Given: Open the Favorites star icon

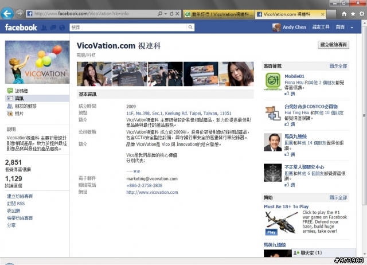Looking at the screenshot, I should tap(353, 14).
